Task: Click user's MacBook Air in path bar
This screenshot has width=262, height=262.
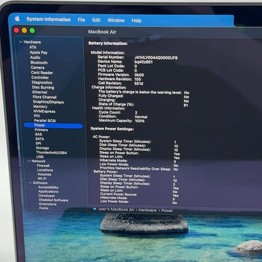Action: pos(116,209)
